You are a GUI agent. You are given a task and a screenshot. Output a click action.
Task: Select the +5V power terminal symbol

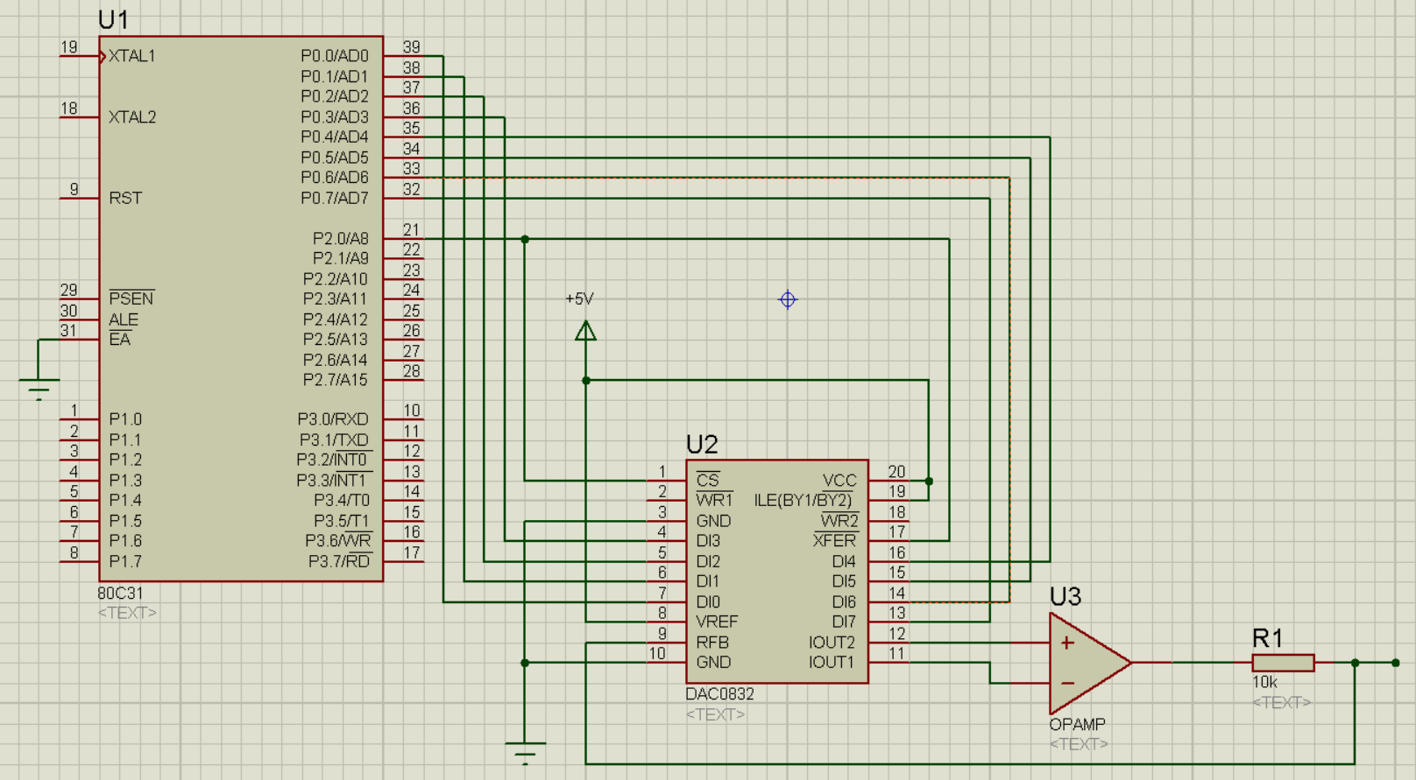[585, 331]
